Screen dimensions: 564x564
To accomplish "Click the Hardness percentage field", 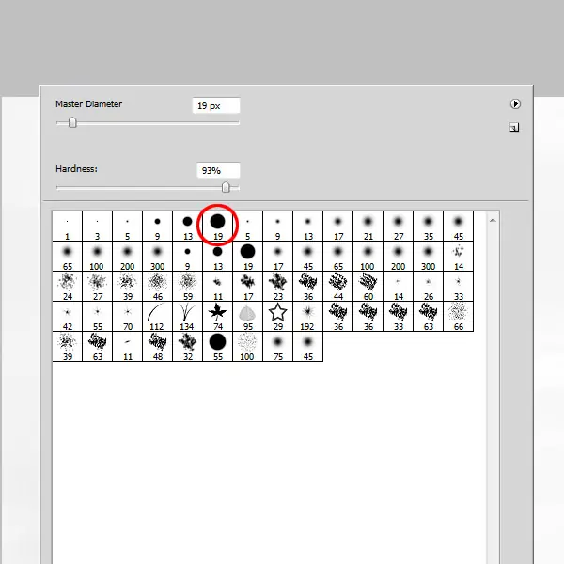I will click(218, 170).
